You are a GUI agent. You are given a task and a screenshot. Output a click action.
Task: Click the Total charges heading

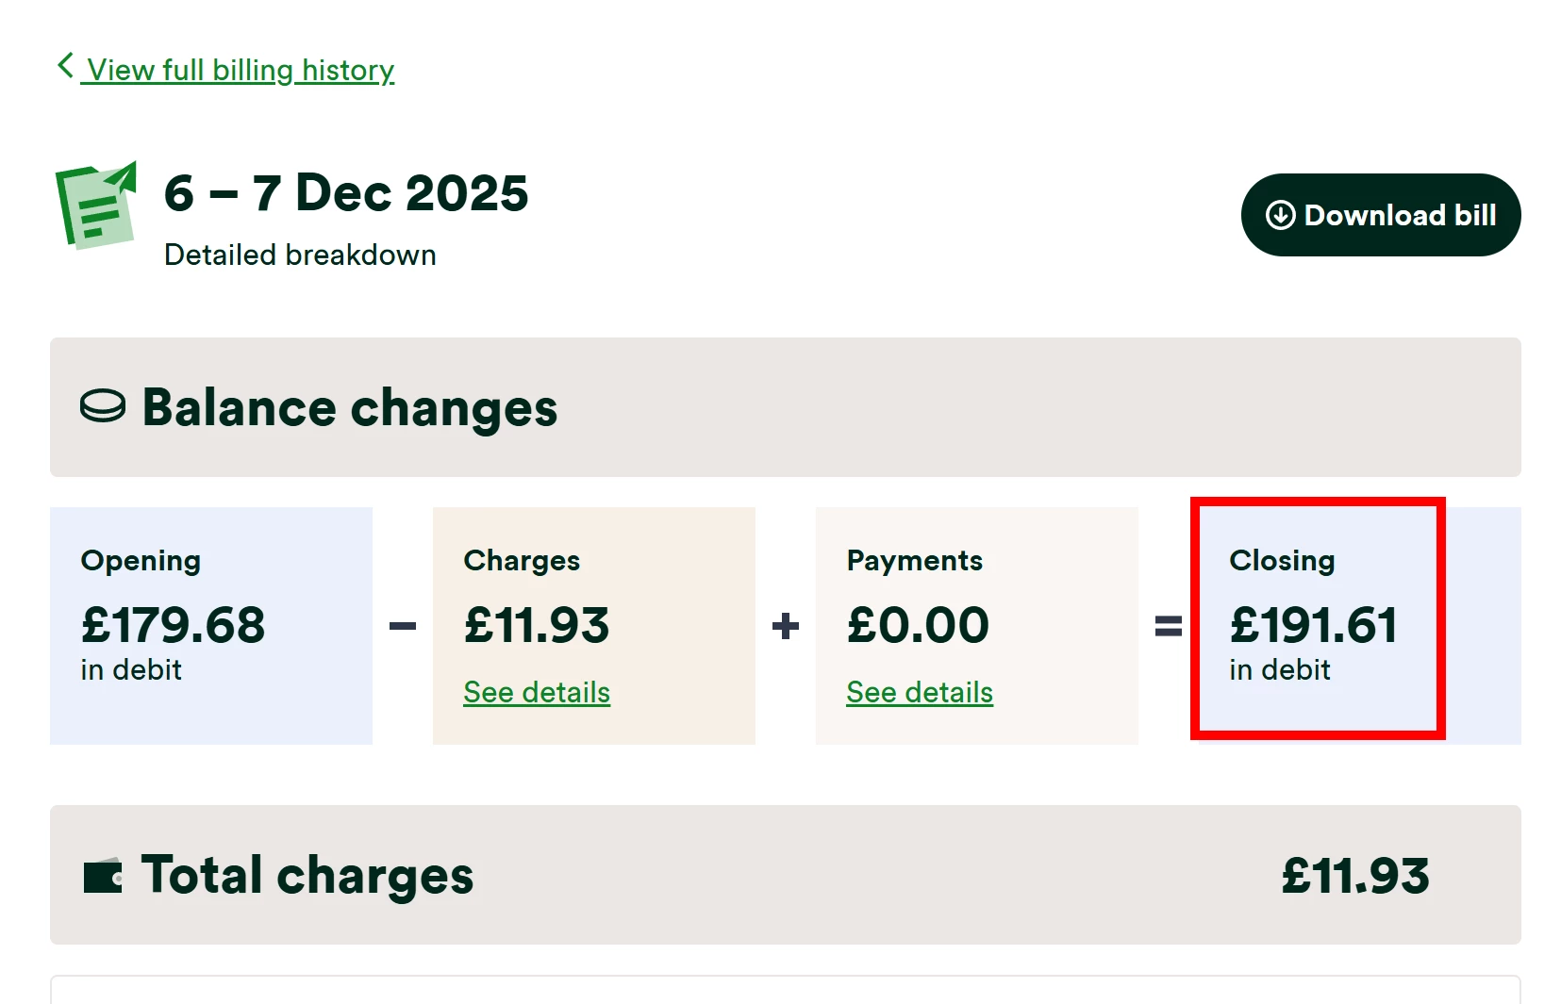pyautogui.click(x=307, y=876)
